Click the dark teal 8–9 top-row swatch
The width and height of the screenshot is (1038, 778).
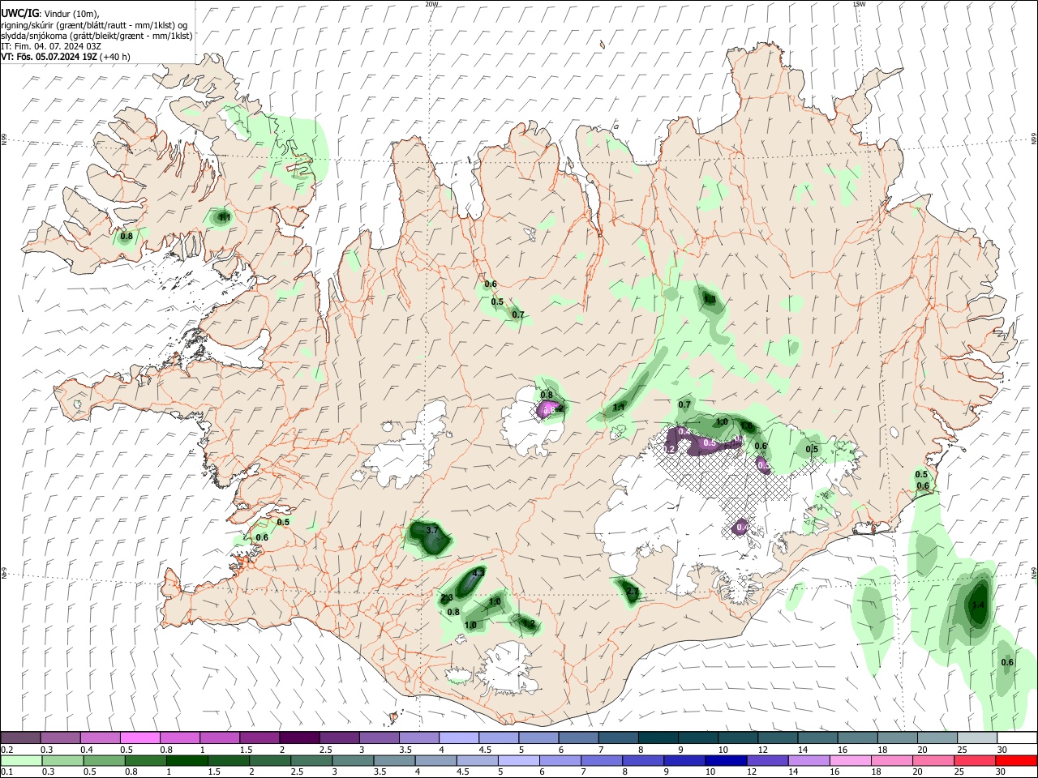[x=658, y=738]
